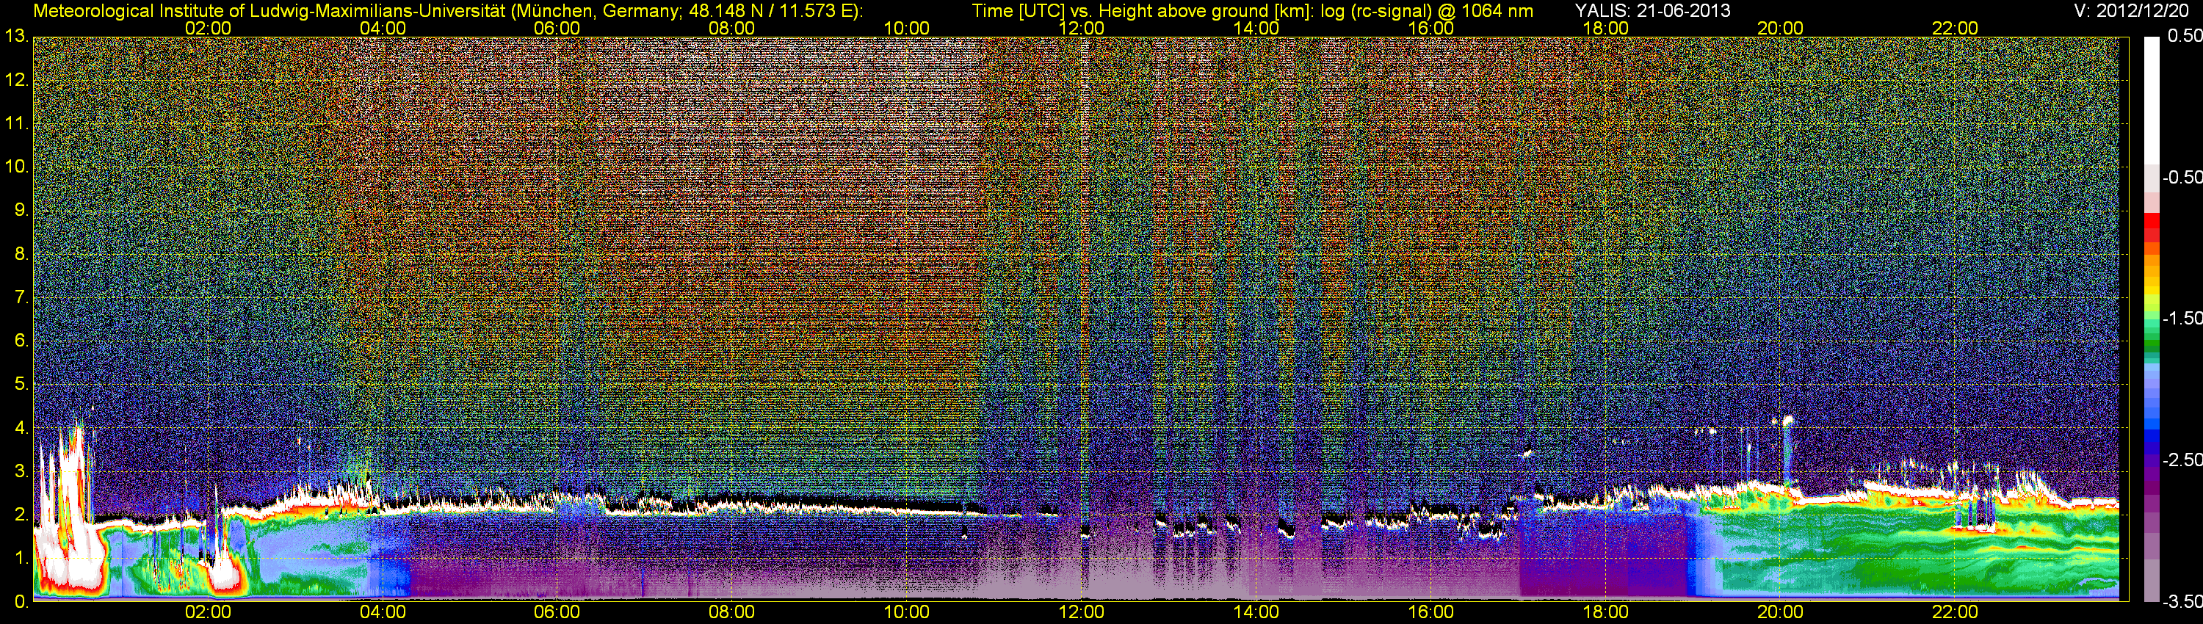Click the 18:00 time label at the top
Viewport: 2203px width, 624px height.
(x=1605, y=28)
